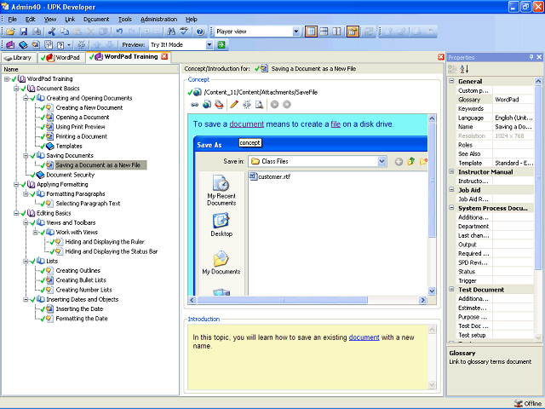Click the Preview magnifier page icon in Concept
This screenshot has height=409, width=545.
[x=259, y=105]
